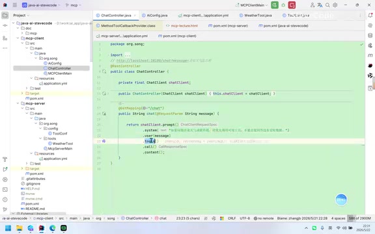This screenshot has width=375, height=234.
Task: Open the Translate plugin icon
Action: (x=320, y=5)
